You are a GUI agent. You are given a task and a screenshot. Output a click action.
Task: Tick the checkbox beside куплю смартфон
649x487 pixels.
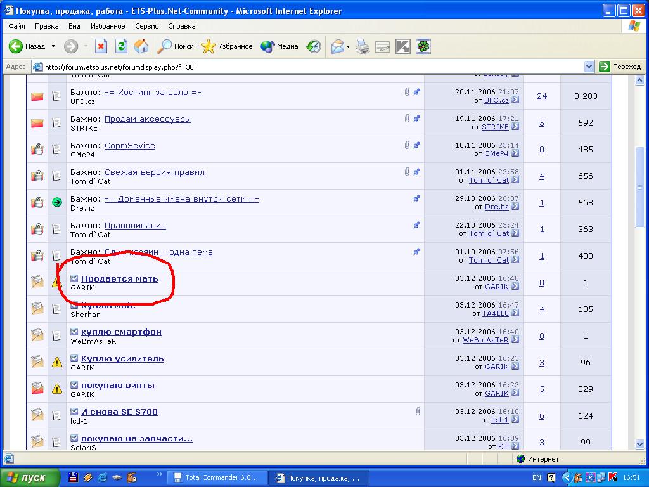coord(74,332)
